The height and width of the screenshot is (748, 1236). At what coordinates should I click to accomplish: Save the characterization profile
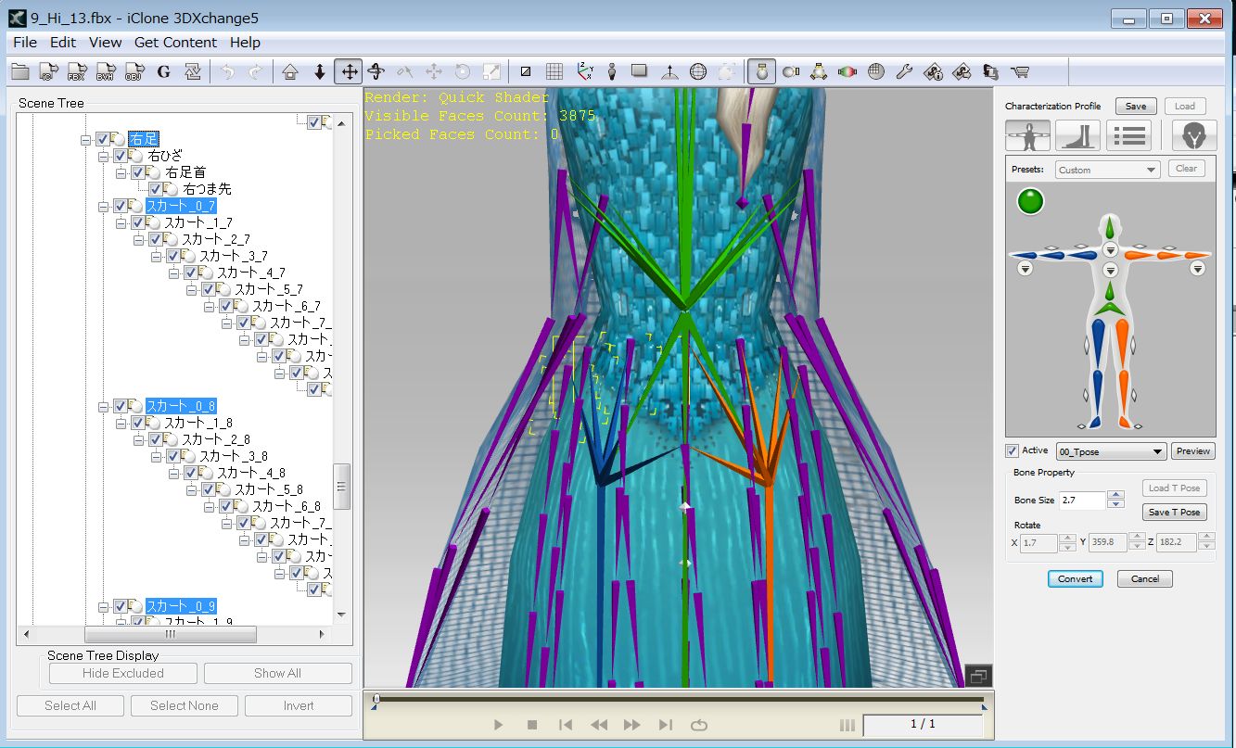coord(1136,106)
